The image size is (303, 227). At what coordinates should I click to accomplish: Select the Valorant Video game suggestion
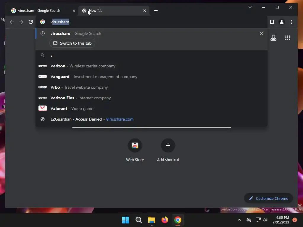point(151,108)
